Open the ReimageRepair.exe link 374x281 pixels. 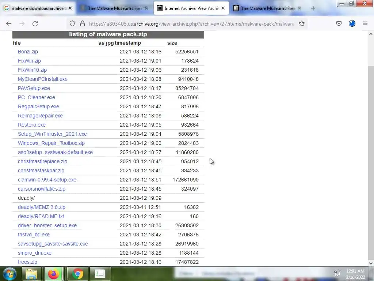(x=40, y=116)
